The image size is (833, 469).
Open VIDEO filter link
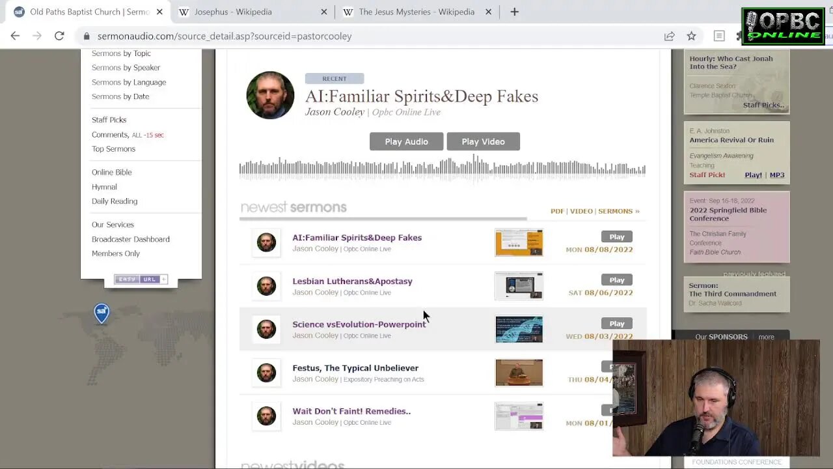tap(581, 211)
